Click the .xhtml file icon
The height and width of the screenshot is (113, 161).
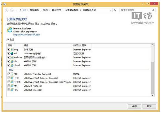(x=12, y=65)
